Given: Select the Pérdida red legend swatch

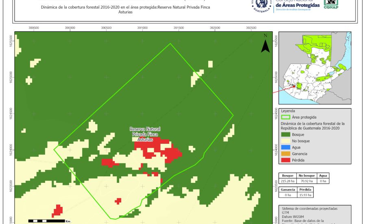Looking at the screenshot, I should pos(286,160).
